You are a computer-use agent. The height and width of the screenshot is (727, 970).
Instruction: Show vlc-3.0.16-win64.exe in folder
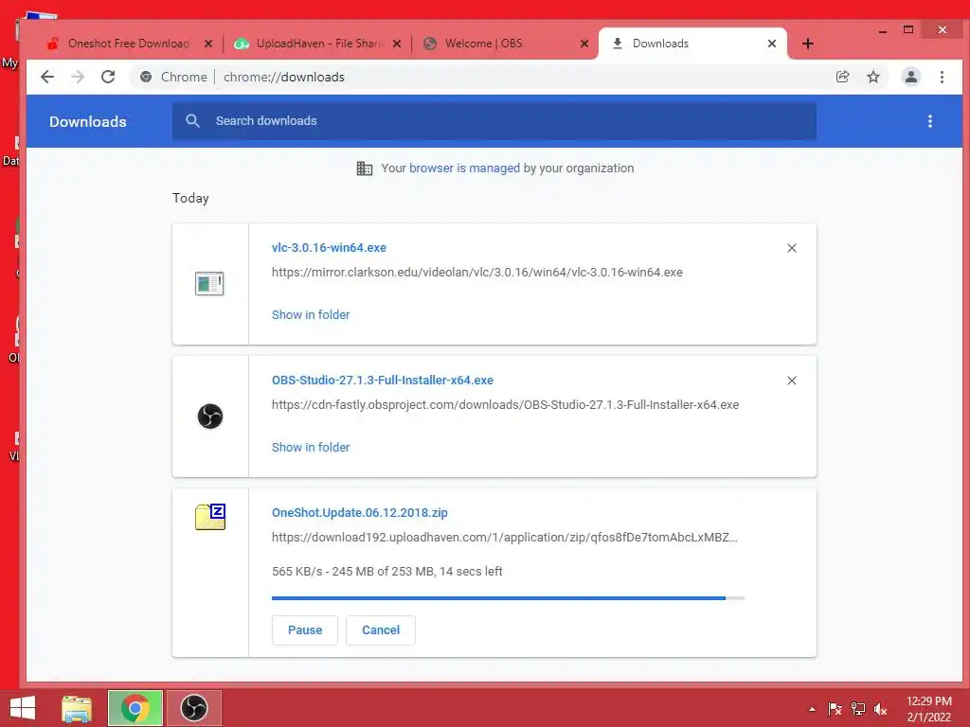point(311,314)
